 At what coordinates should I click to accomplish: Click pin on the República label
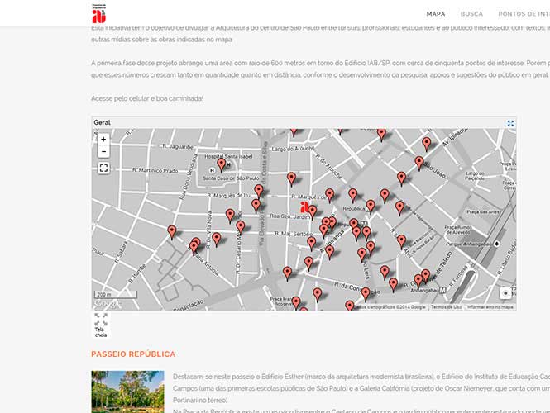tap(371, 206)
